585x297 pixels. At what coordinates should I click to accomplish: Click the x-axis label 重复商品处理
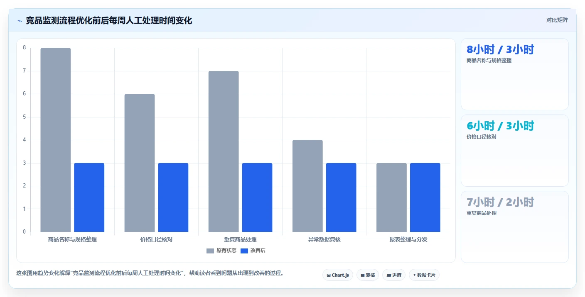240,239
